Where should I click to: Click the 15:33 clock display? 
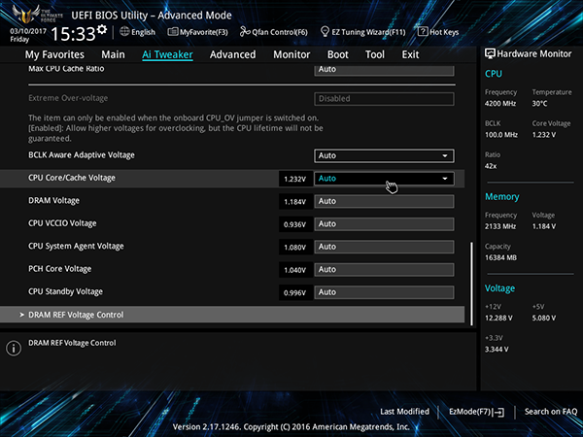73,34
